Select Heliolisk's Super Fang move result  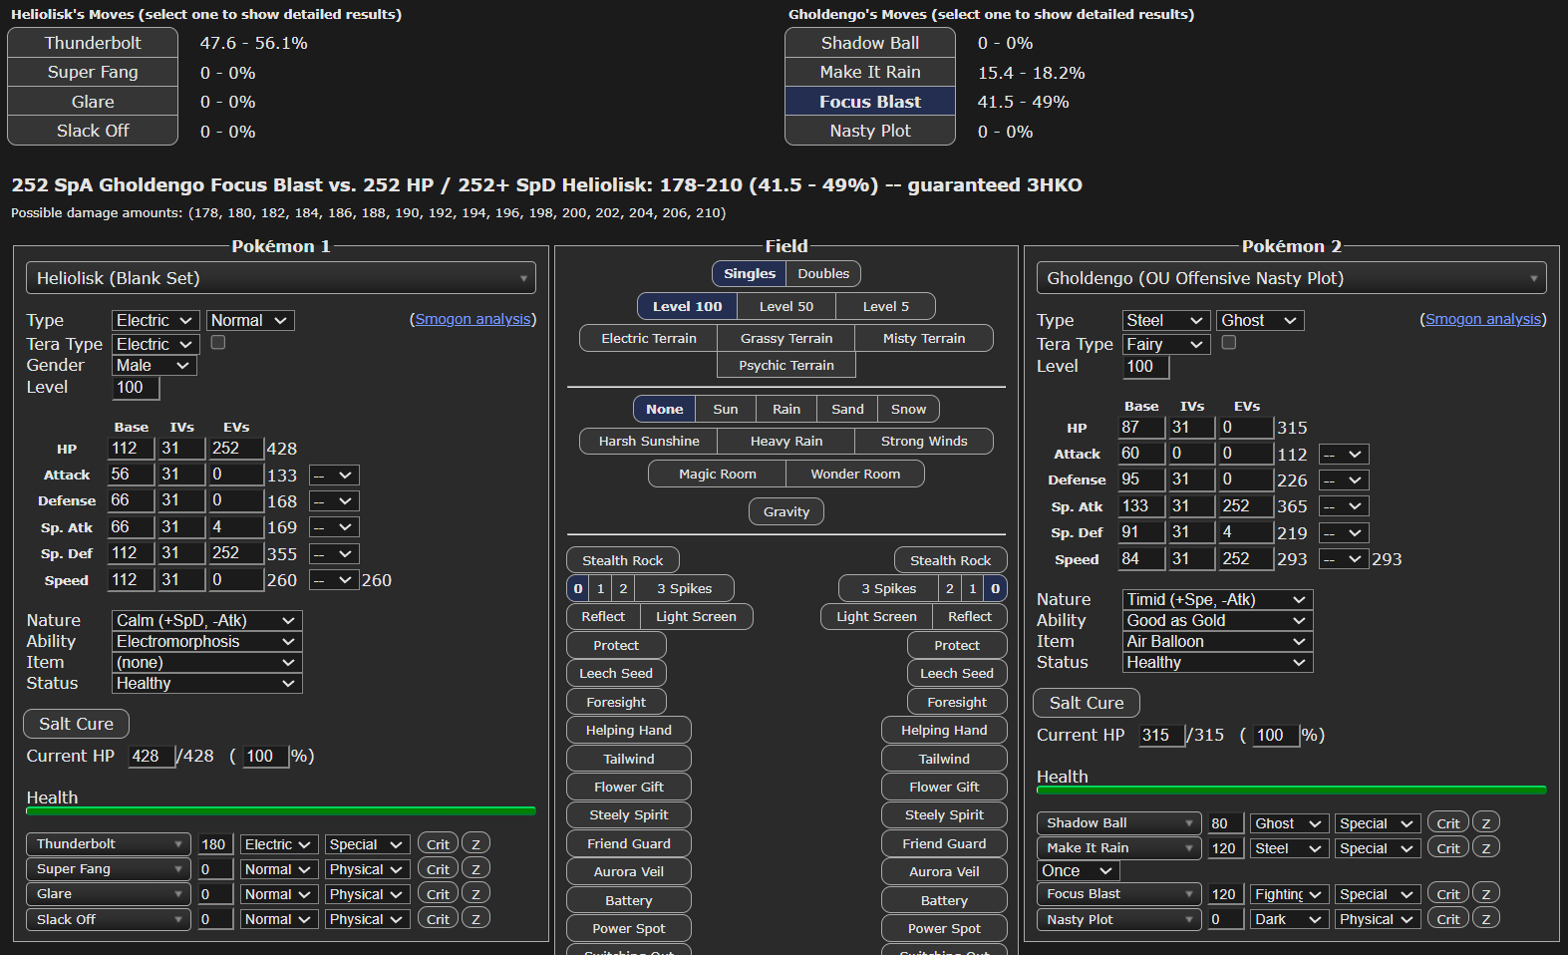pyautogui.click(x=93, y=72)
